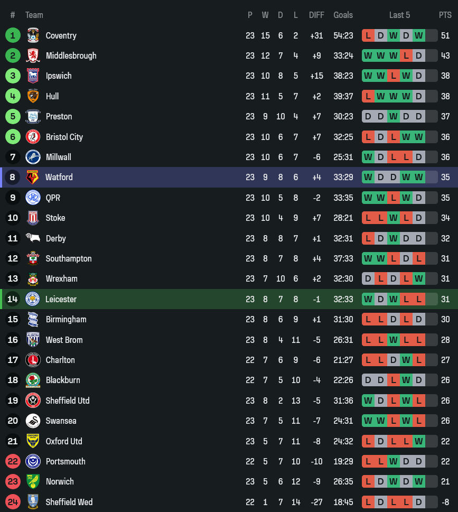Click Portsmouth's red position 22 badge
This screenshot has height=512, width=458.
coord(13,461)
